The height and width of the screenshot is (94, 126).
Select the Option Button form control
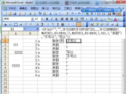coord(31,25)
